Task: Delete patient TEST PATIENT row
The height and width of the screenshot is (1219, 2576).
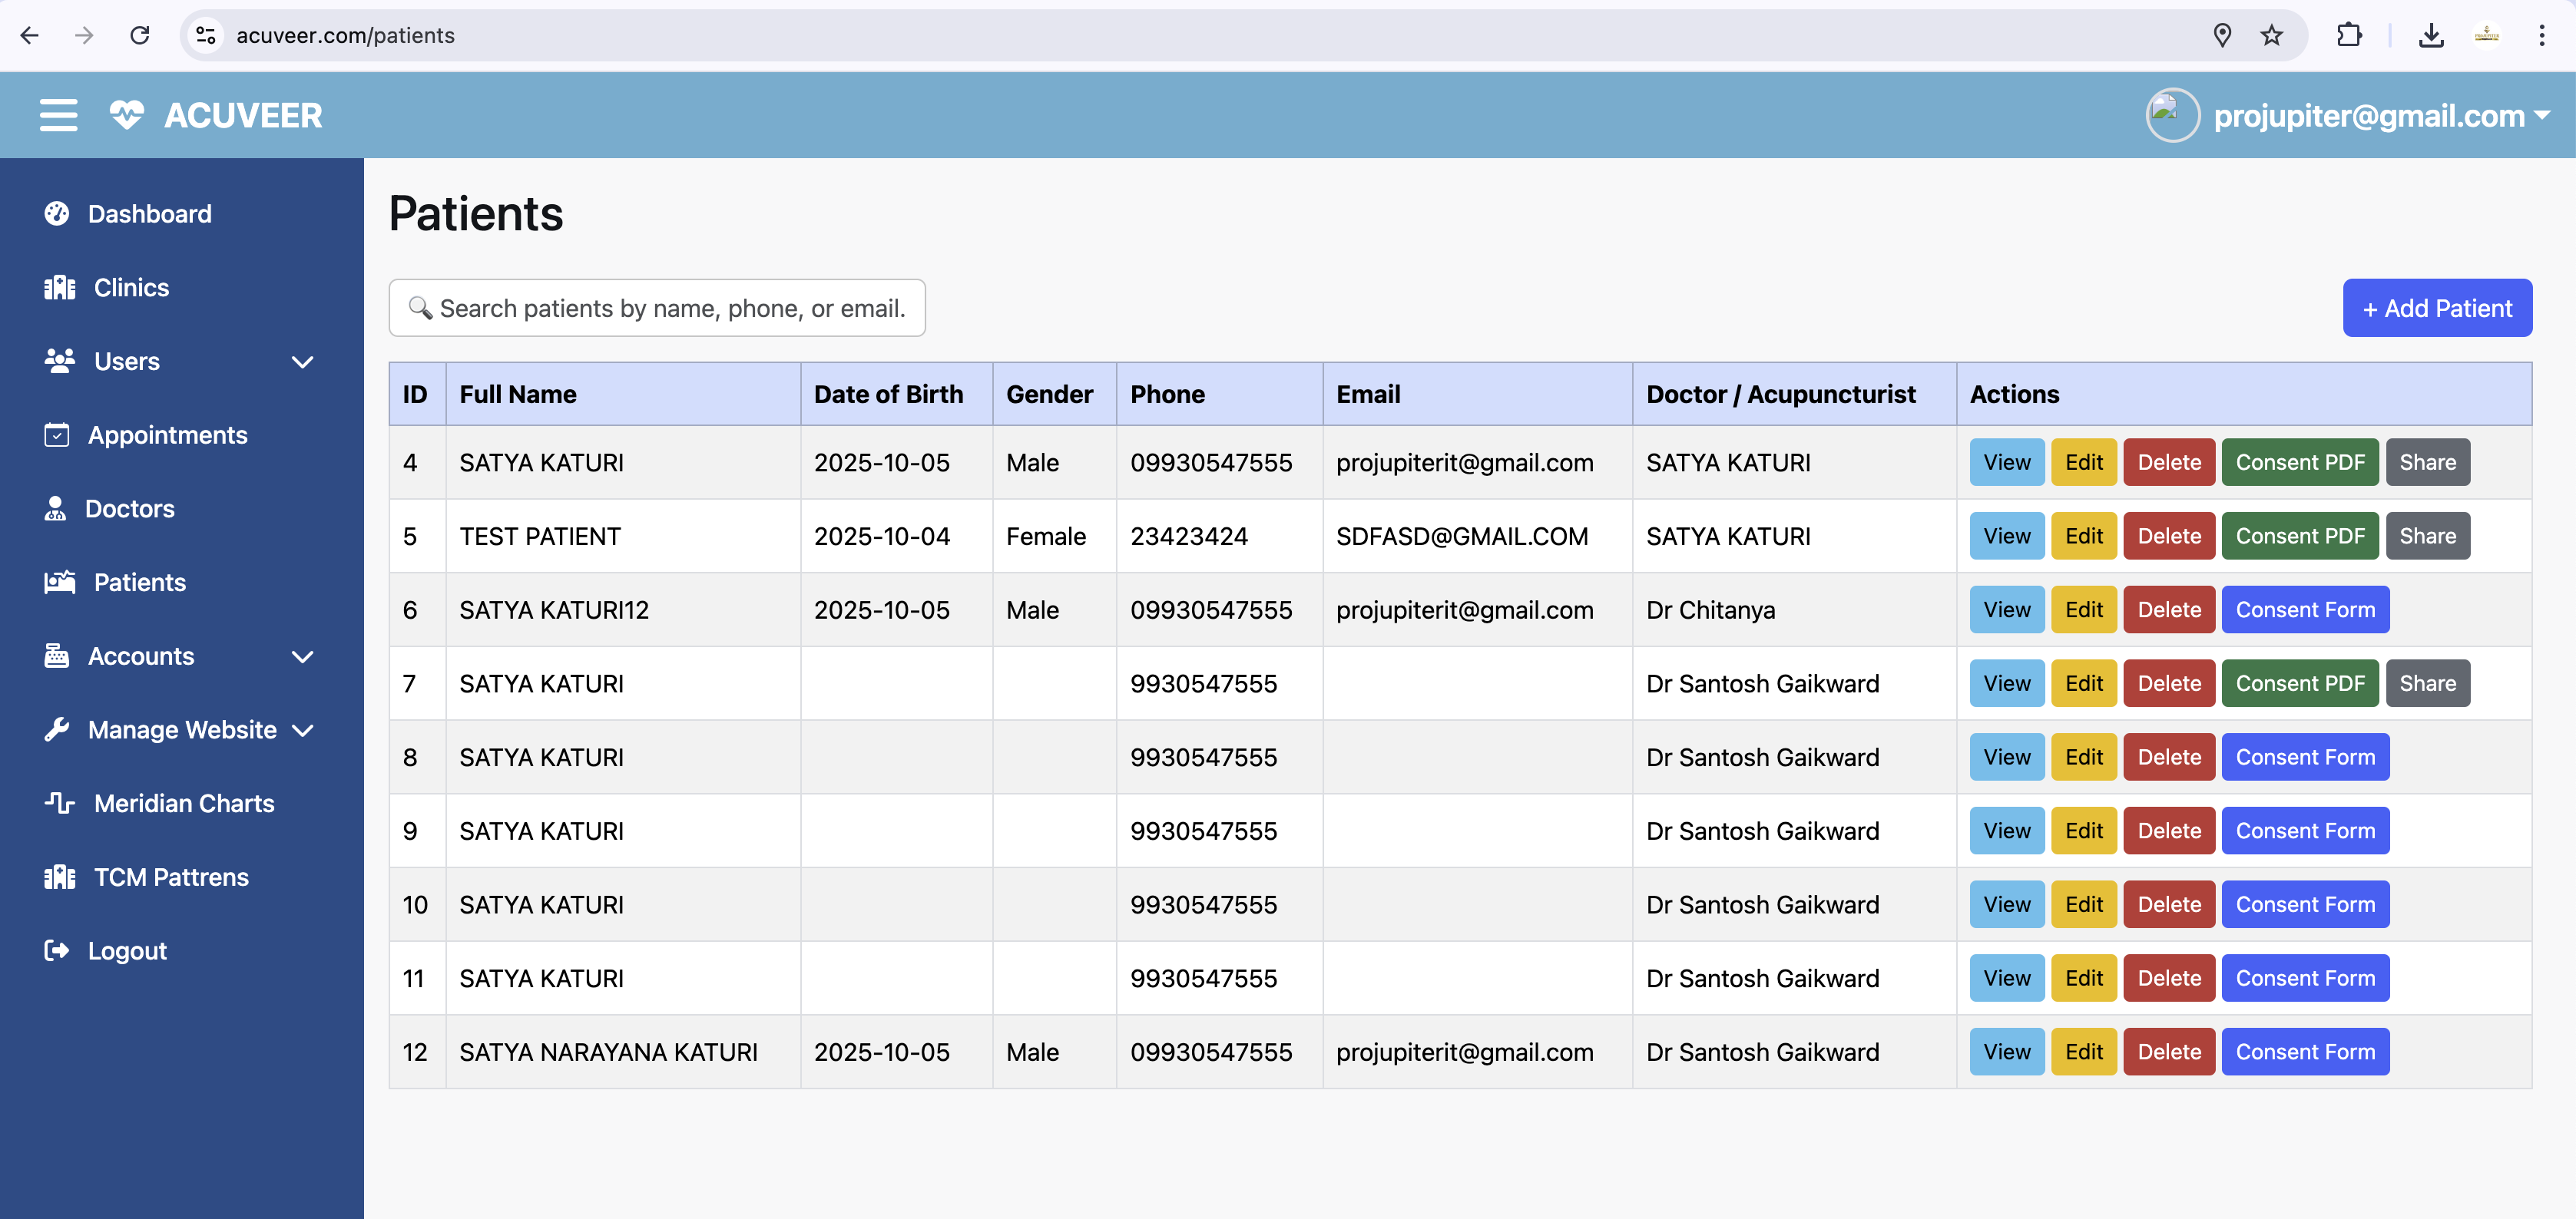Action: pyautogui.click(x=2168, y=537)
